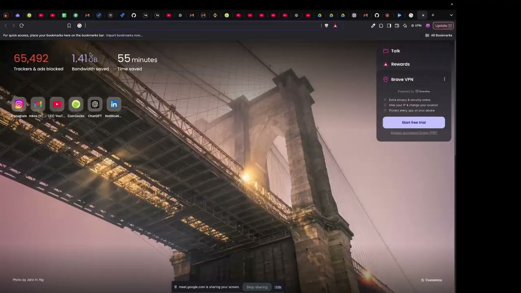Switch to the Google tab in the tab strip
Screen dimensions: 521x293
[x=411, y=15]
